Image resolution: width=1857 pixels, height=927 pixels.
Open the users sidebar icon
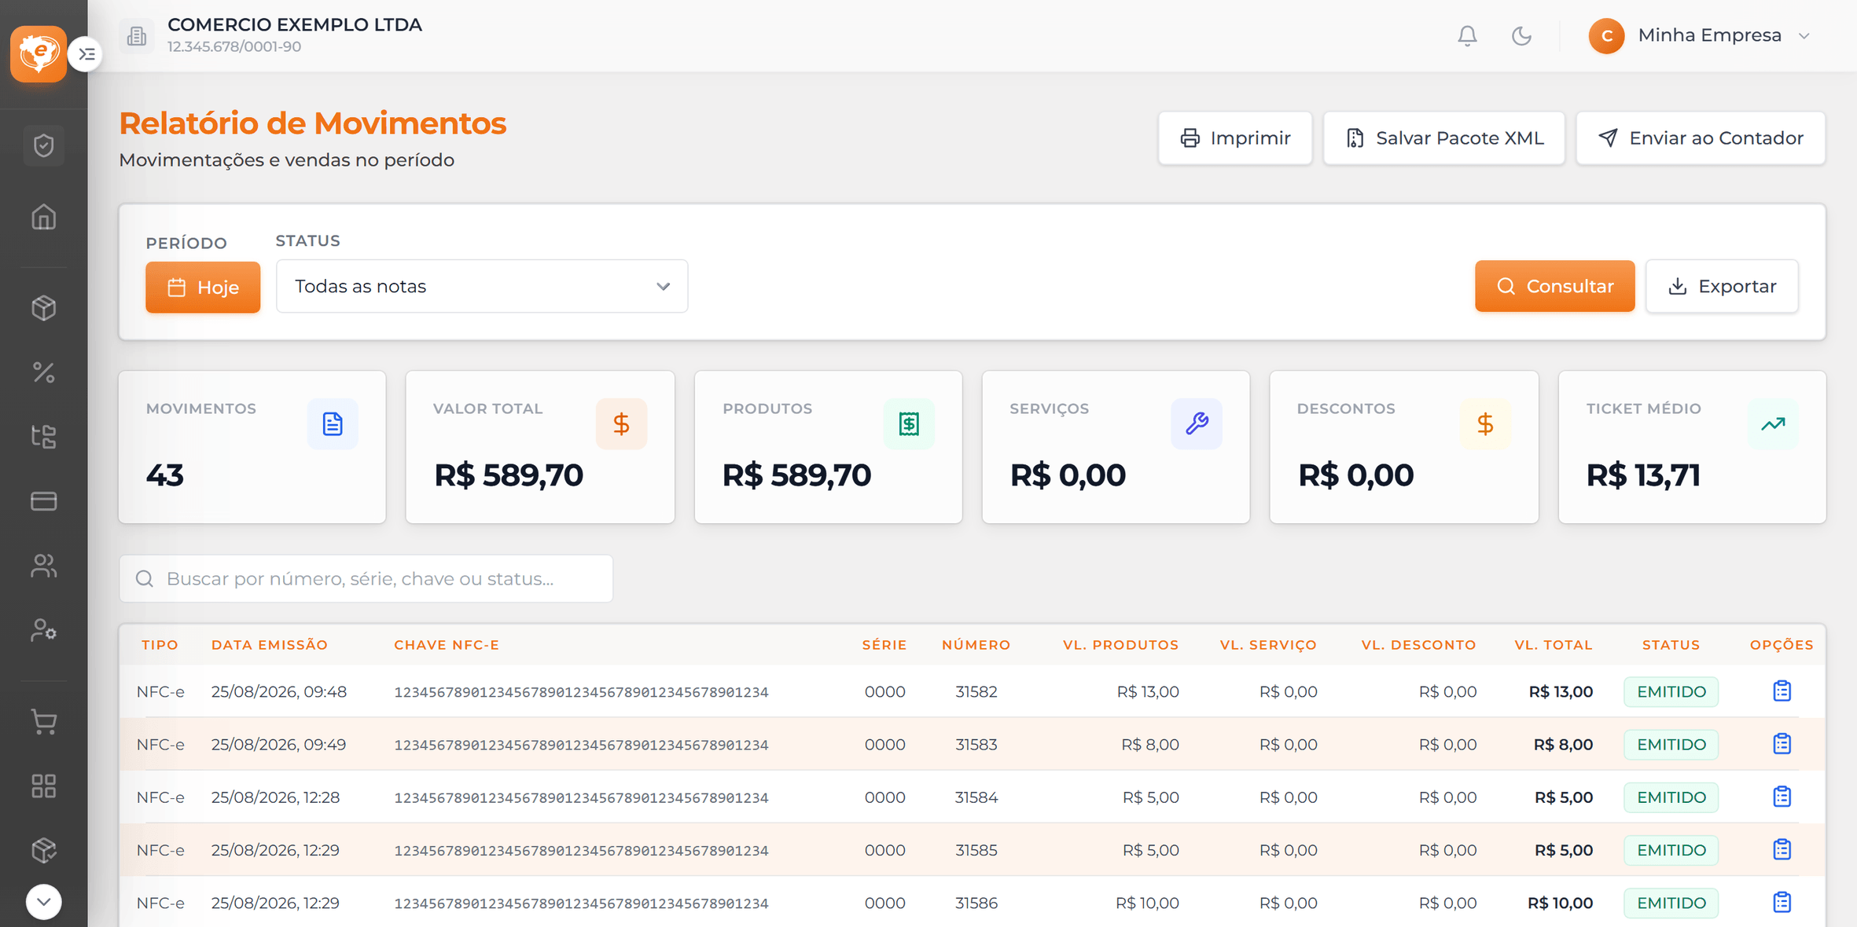(44, 566)
